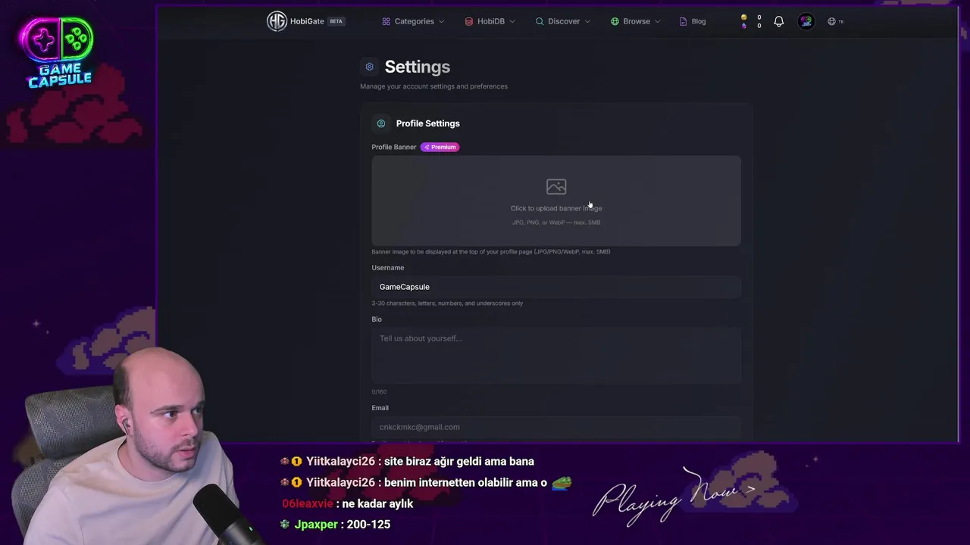Click into the Bio text area
Screen dimensions: 970x545
[556, 355]
